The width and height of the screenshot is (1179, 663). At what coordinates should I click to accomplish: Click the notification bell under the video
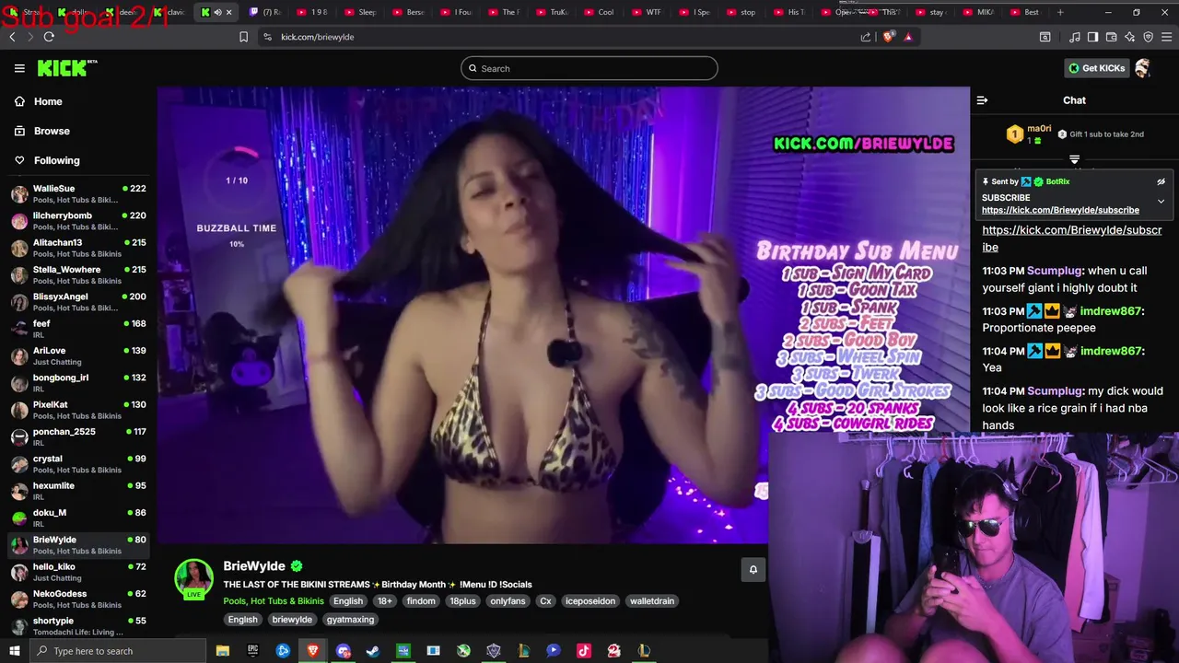pos(753,570)
